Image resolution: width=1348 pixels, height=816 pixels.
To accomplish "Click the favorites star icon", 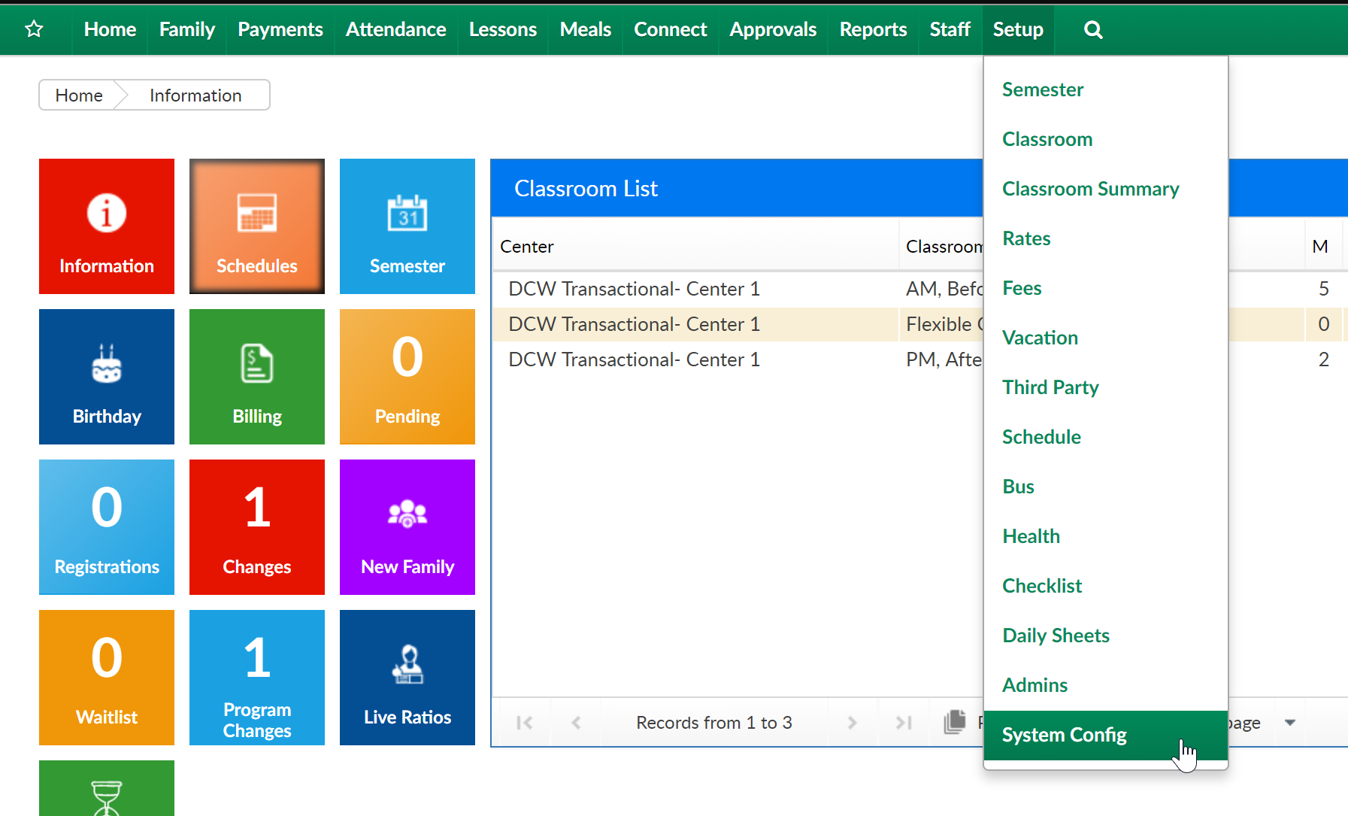I will coord(34,29).
